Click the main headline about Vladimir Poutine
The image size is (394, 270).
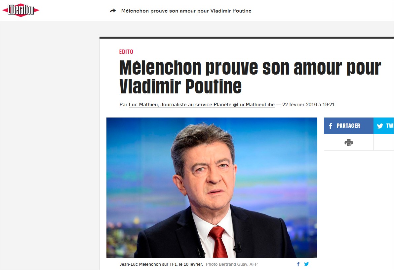[x=250, y=77]
